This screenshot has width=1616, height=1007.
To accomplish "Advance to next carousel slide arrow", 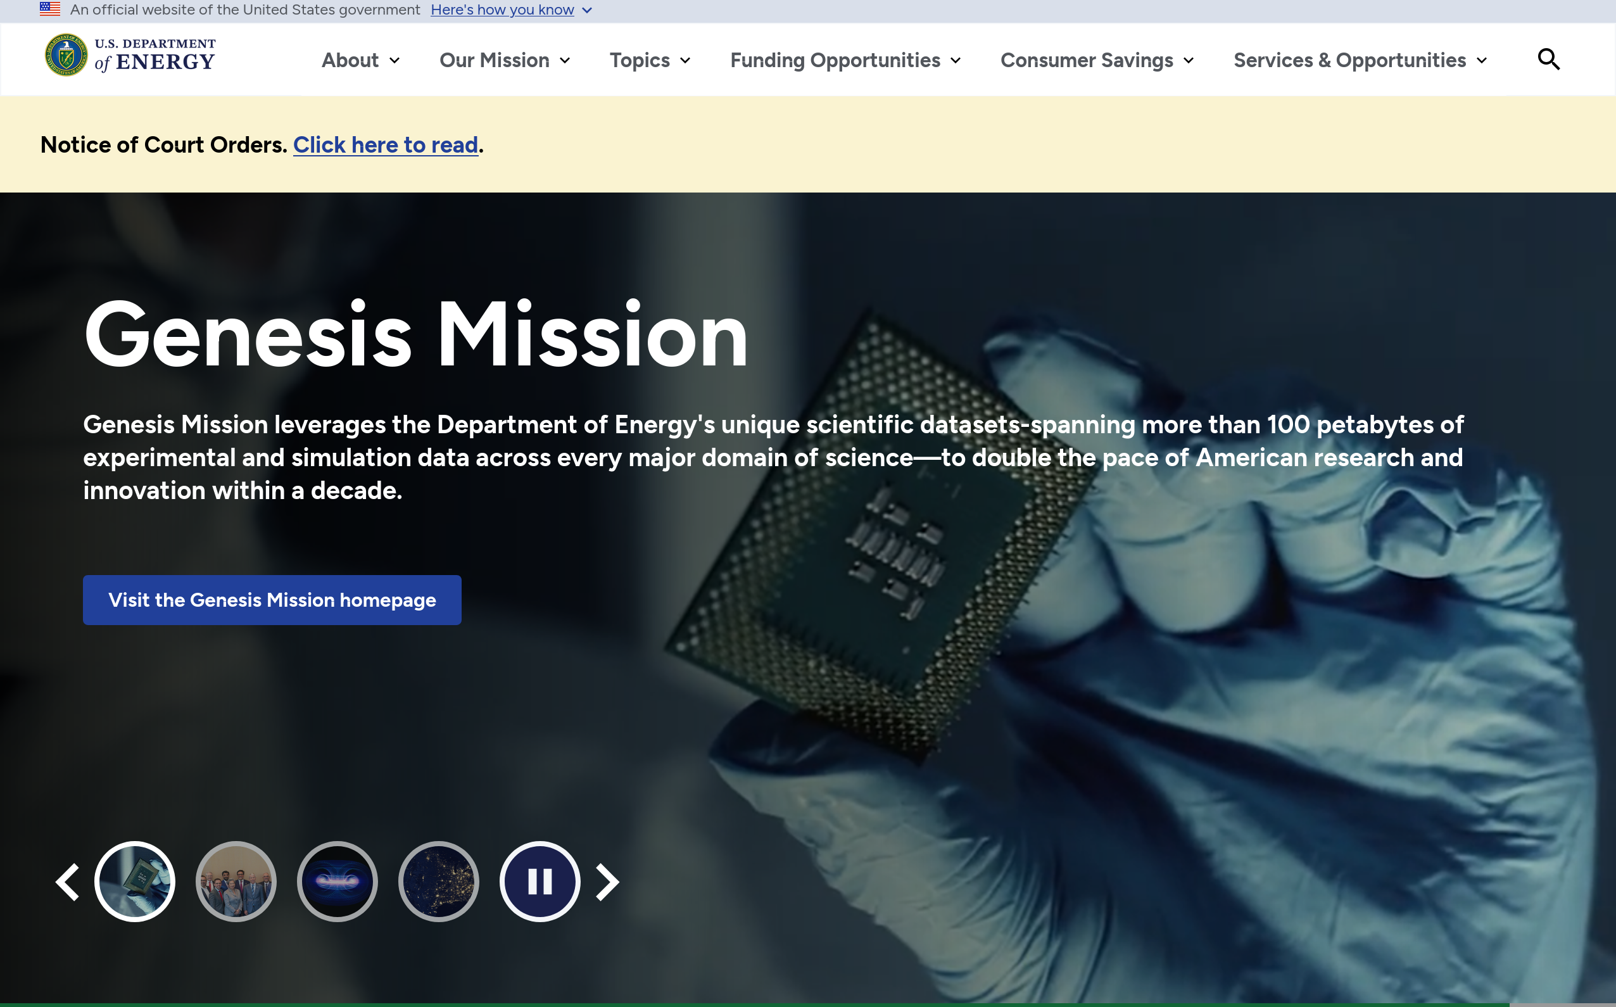I will click(x=607, y=882).
